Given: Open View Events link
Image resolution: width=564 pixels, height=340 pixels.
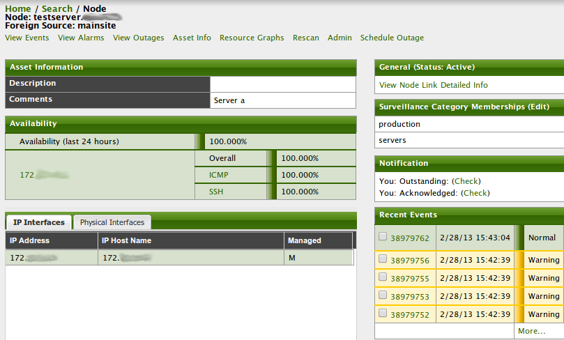Looking at the screenshot, I should [x=27, y=38].
